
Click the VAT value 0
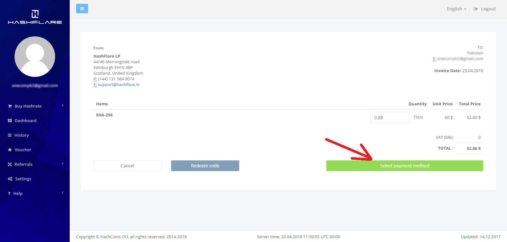click(479, 138)
